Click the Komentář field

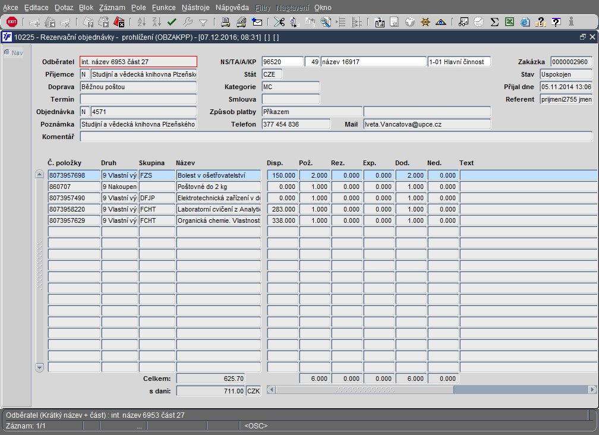pos(336,137)
